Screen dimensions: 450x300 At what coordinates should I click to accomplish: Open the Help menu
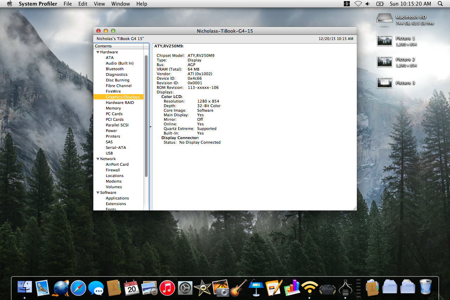142,4
